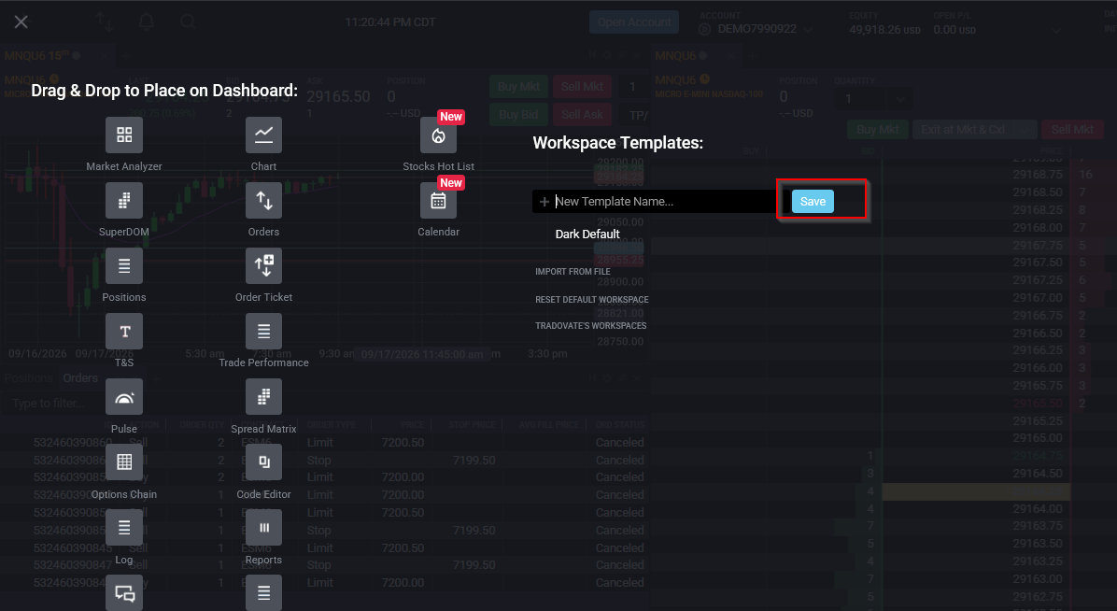This screenshot has width=1117, height=611.
Task: Select the Market Analyzer module icon
Action: tap(124, 135)
